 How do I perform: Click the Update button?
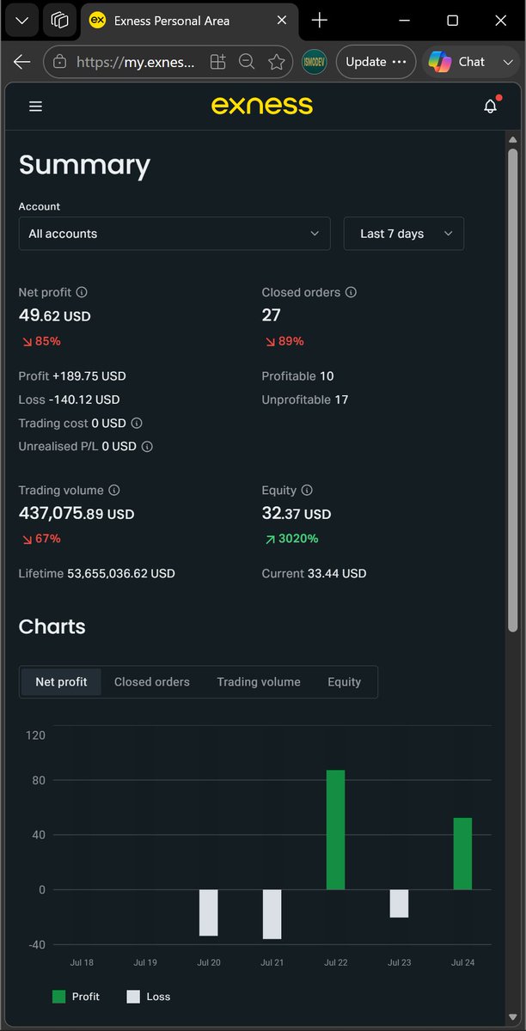(376, 62)
